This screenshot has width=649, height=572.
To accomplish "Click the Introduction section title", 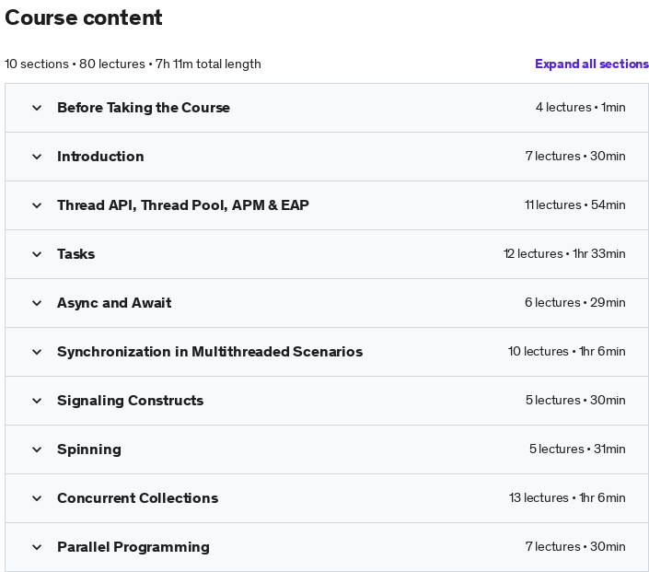I will click(100, 157).
